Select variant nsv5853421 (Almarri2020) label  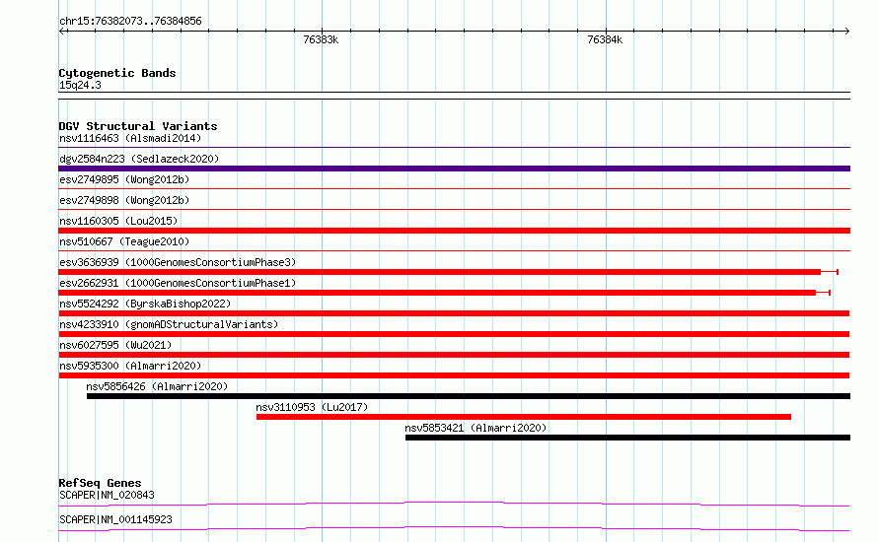476,428
